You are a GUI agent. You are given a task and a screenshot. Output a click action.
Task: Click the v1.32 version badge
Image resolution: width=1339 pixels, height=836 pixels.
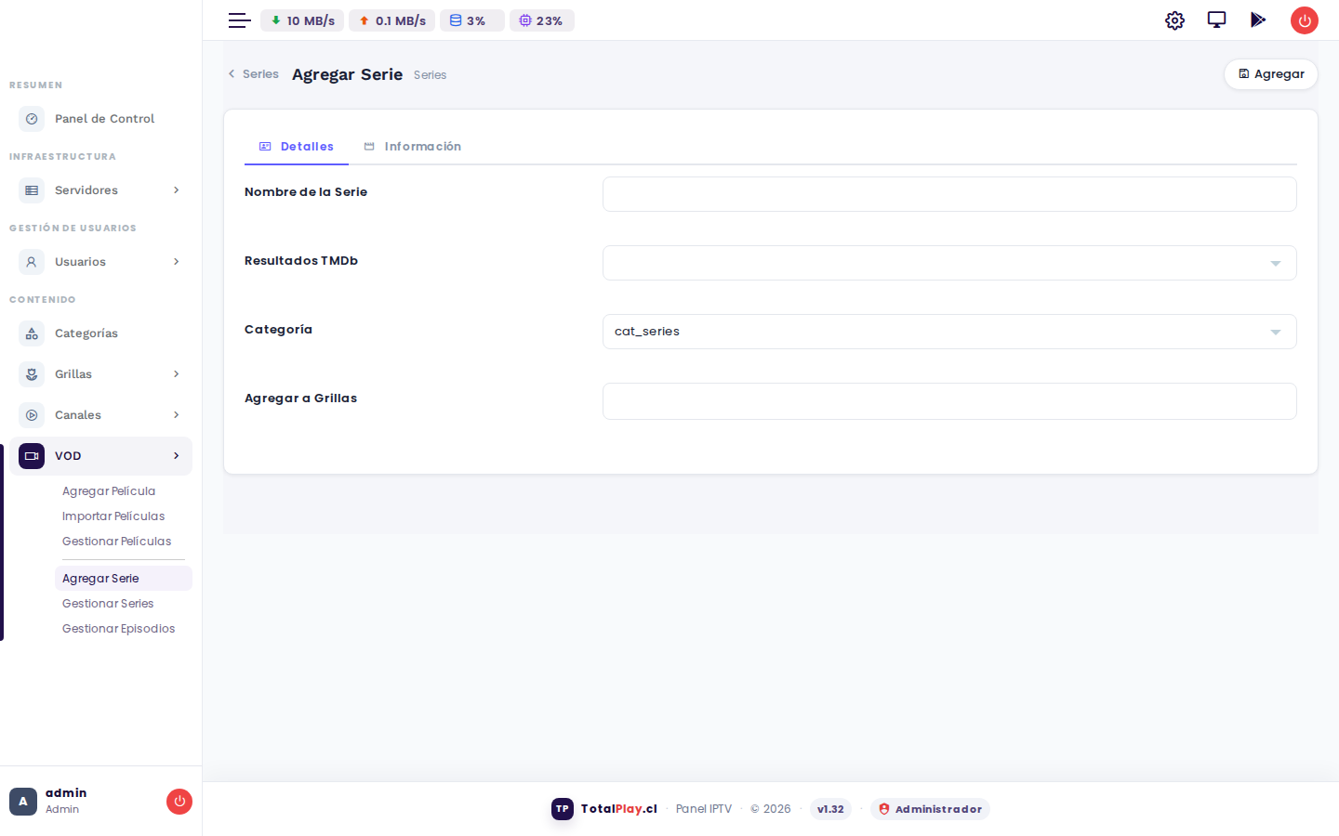pos(830,809)
